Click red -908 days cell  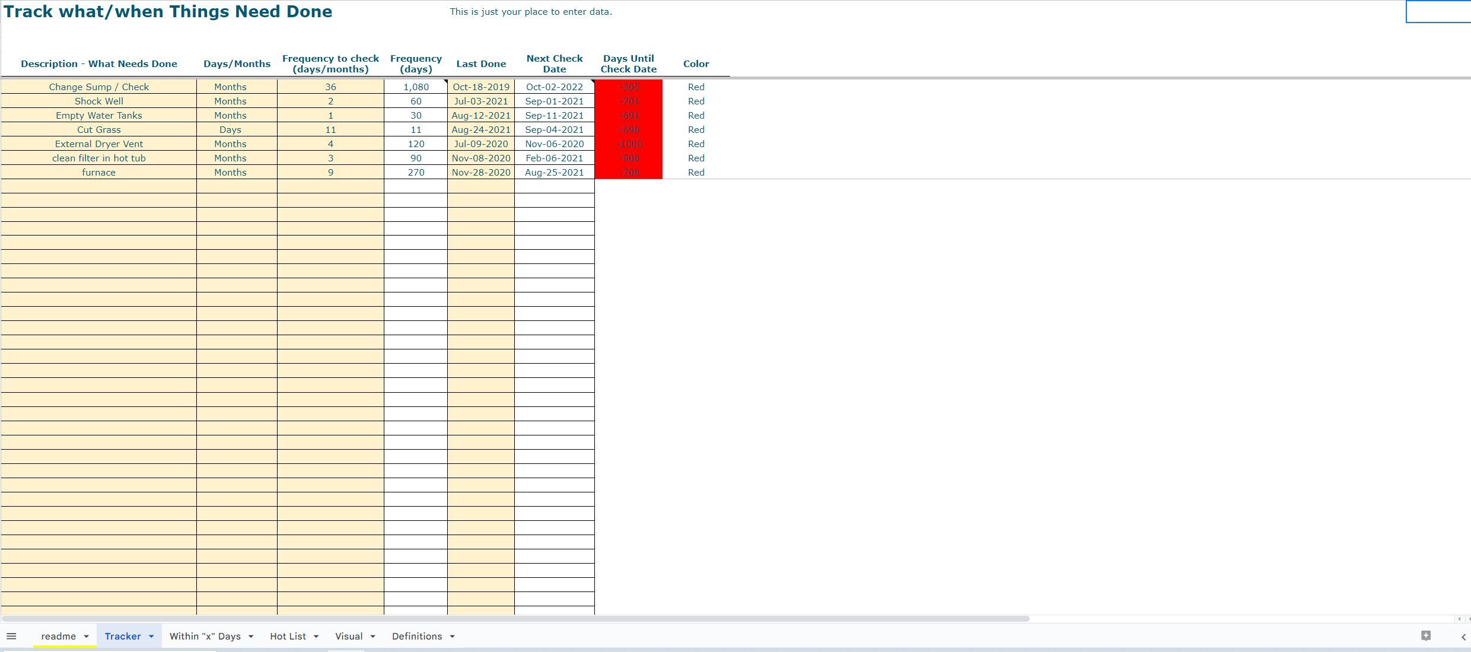pos(629,158)
